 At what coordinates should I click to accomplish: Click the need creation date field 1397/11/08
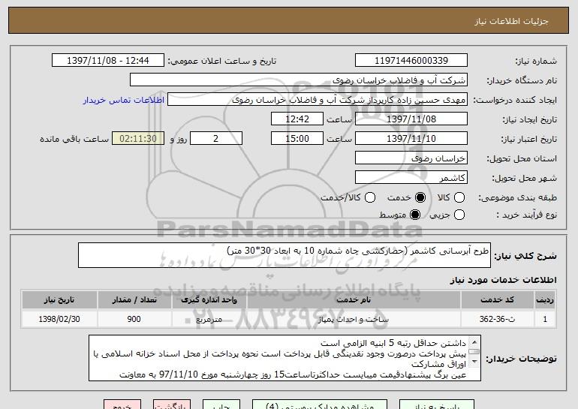411,119
